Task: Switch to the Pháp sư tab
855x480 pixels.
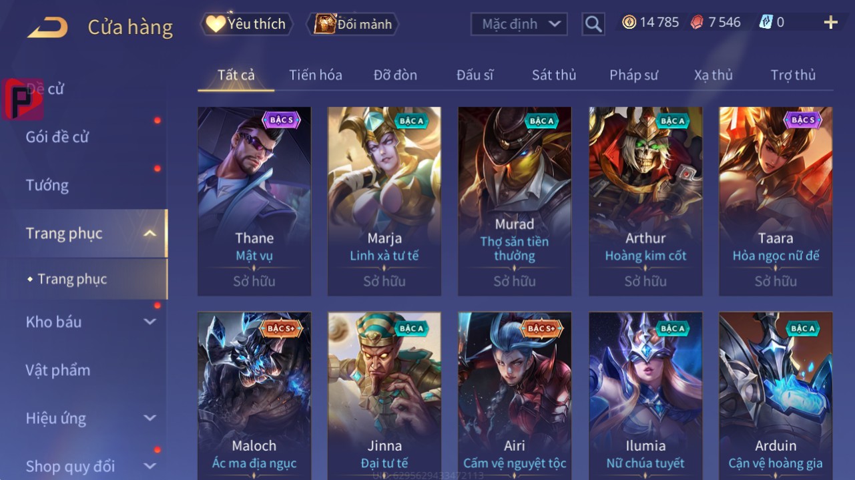Action: coord(633,75)
